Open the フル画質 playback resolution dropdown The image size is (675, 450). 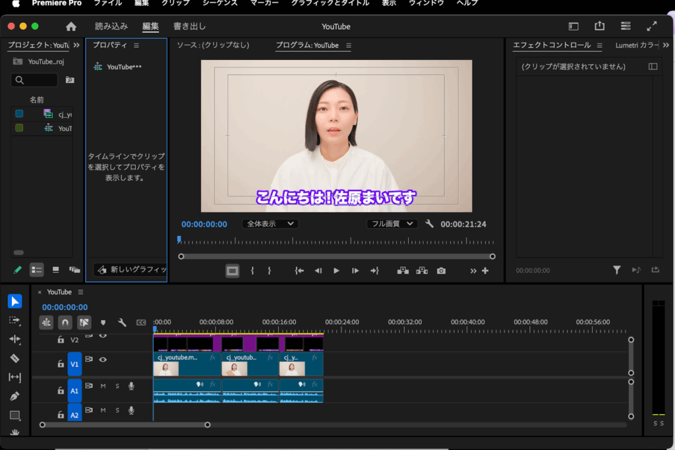[392, 224]
